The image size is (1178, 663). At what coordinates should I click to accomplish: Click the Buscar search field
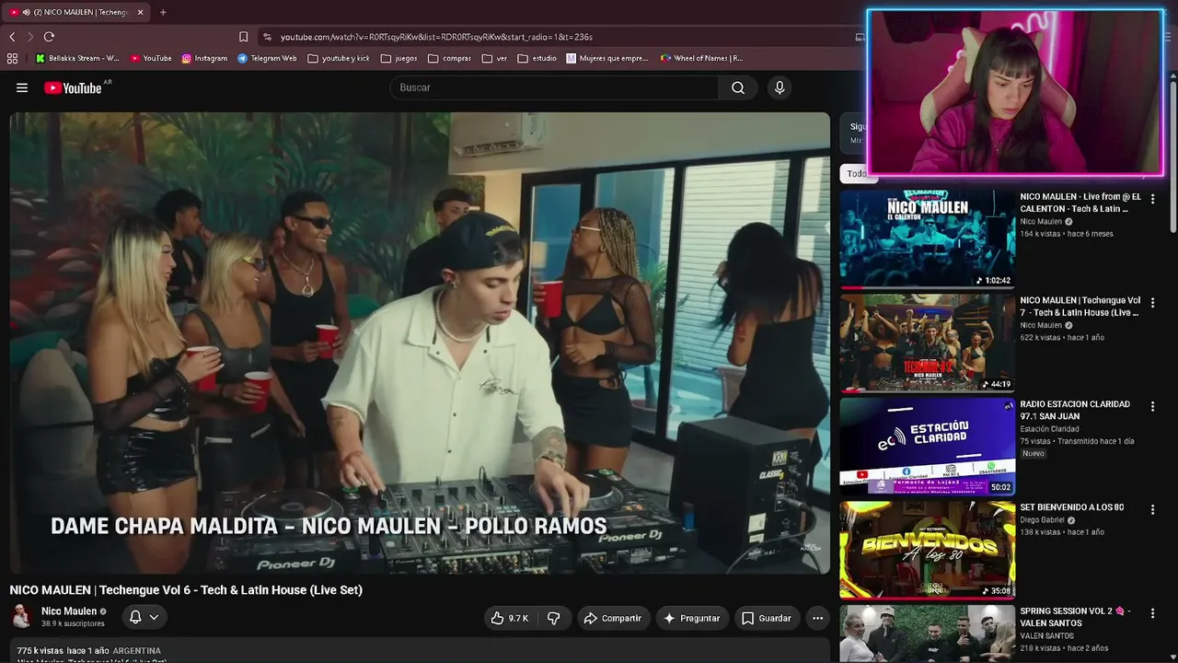554,87
